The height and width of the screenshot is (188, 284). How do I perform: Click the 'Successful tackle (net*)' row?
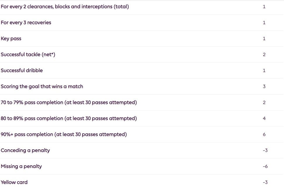click(142, 55)
